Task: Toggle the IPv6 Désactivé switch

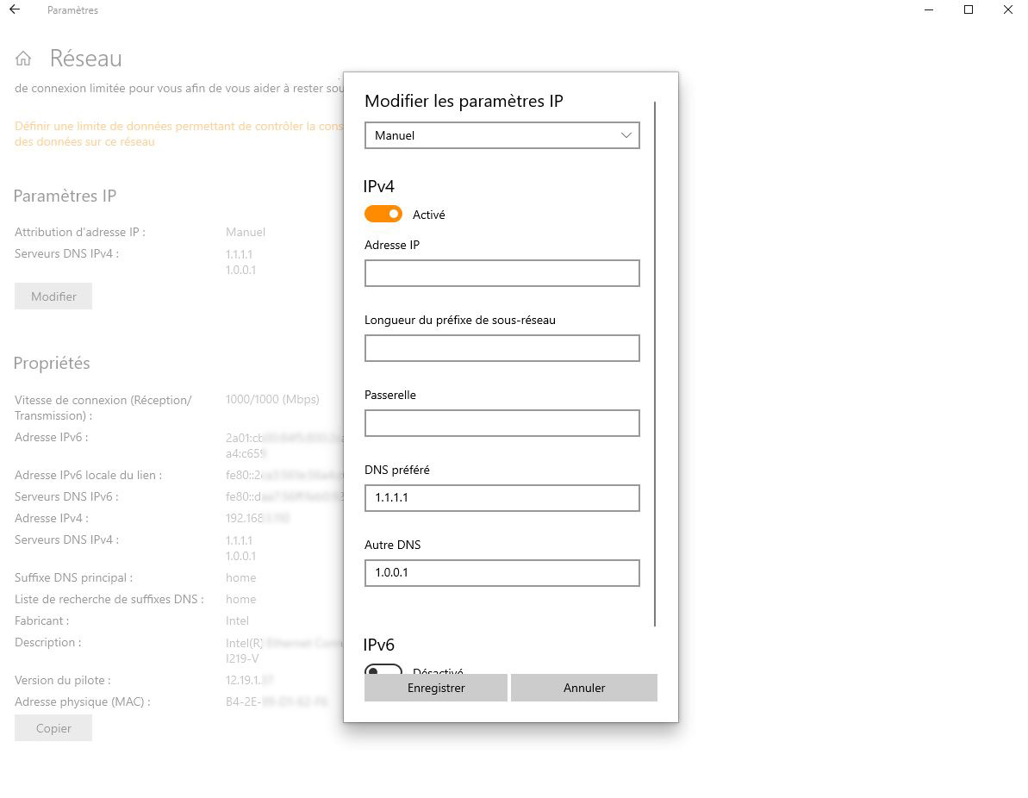Action: coord(383,669)
